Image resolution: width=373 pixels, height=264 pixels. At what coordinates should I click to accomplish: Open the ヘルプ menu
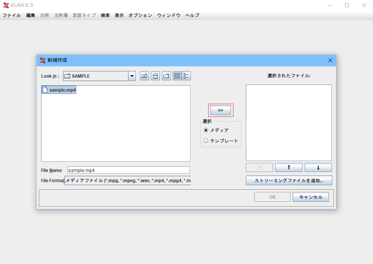pyautogui.click(x=192, y=15)
